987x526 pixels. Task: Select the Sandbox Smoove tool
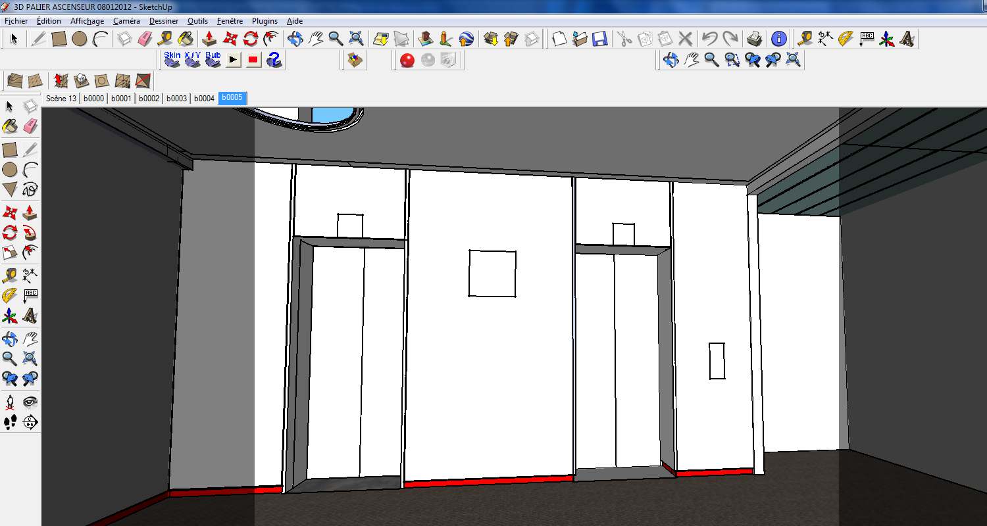point(61,81)
